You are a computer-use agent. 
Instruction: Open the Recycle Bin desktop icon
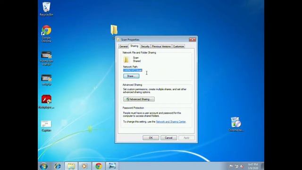[x=46, y=9]
